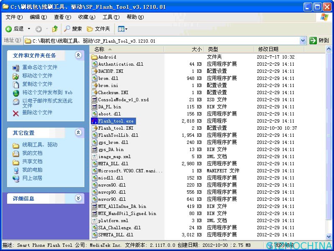Open the File (文件) menu

[14, 17]
